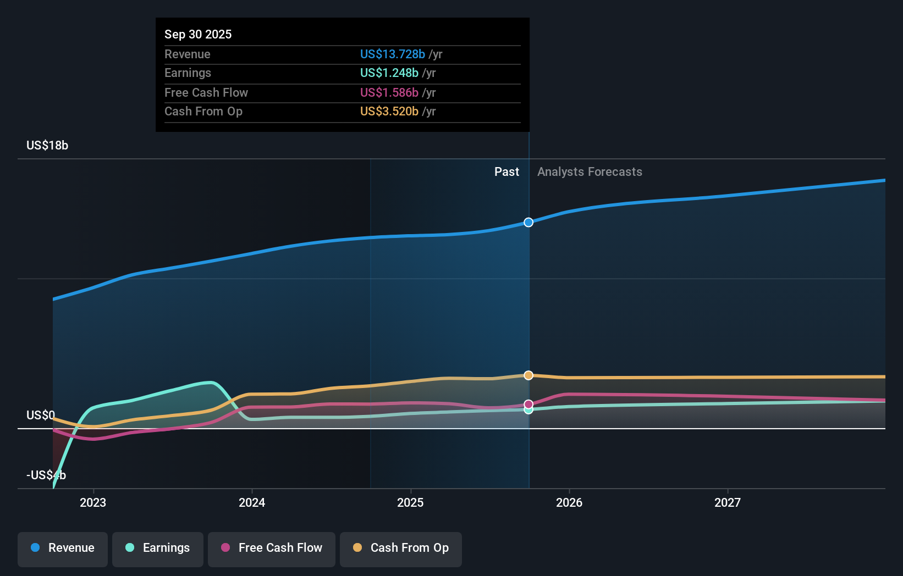Toggle the Revenue series visibility
Viewport: 903px width, 576px height.
(62, 549)
